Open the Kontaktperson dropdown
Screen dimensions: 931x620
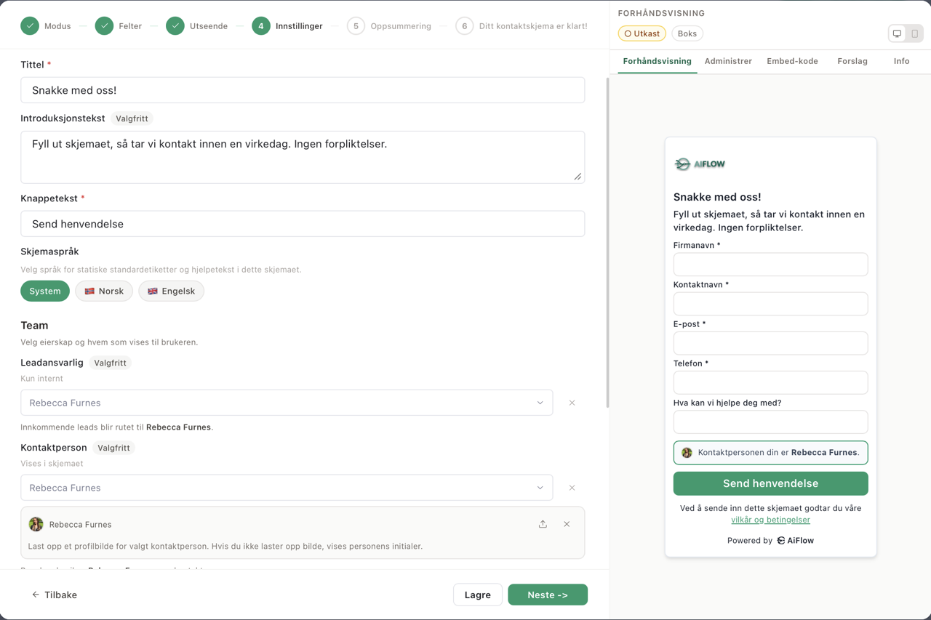[x=287, y=488]
